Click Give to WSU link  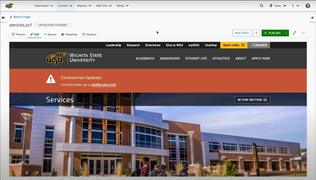pos(174,45)
